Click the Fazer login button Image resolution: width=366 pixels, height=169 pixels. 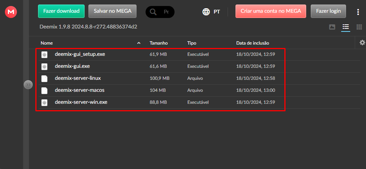pos(328,11)
